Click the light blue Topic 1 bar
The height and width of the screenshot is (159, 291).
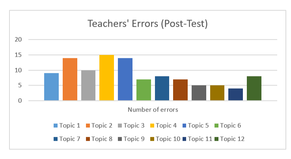pos(51,87)
